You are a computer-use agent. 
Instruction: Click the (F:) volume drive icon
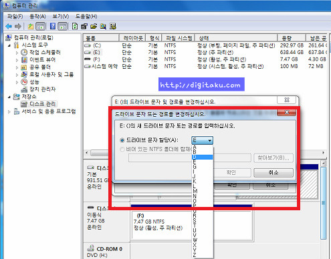[x=88, y=59]
